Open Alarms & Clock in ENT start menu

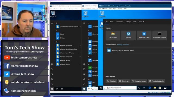click(x=93, y=34)
